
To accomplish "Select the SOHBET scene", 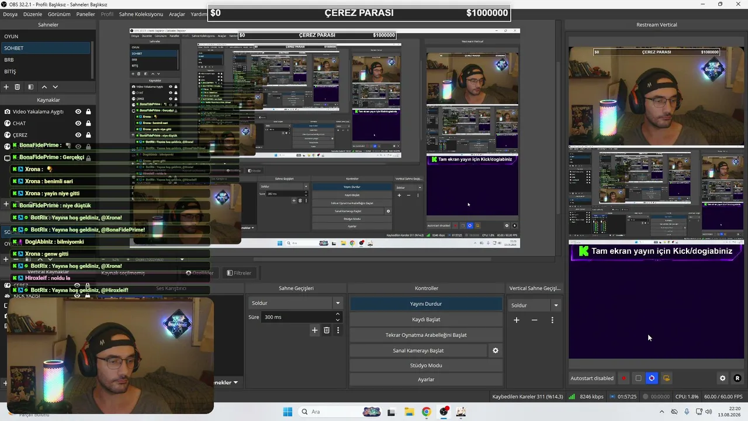I will [x=46, y=48].
